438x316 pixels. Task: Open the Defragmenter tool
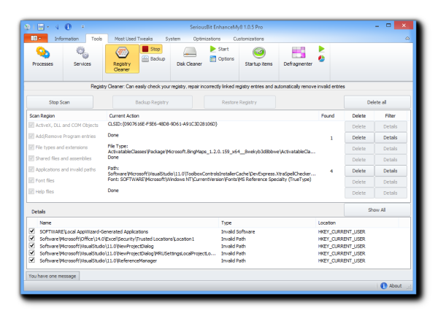tap(298, 56)
